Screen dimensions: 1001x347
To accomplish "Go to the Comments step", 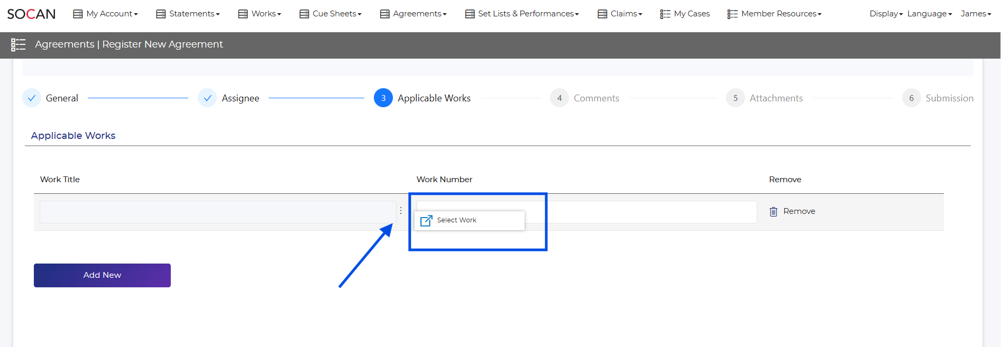I will 596,98.
